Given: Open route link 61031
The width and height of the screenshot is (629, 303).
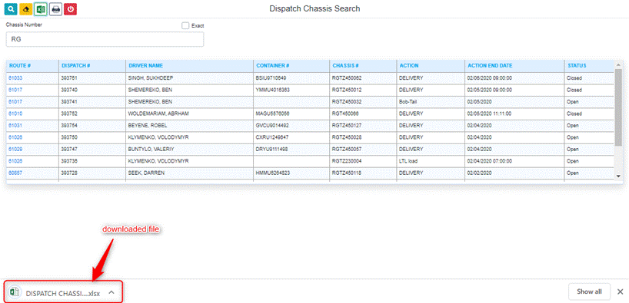Looking at the screenshot, I should [x=15, y=126].
